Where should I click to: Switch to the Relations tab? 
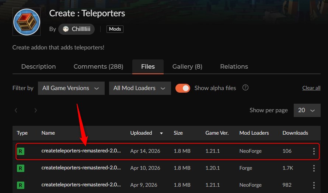point(234,67)
